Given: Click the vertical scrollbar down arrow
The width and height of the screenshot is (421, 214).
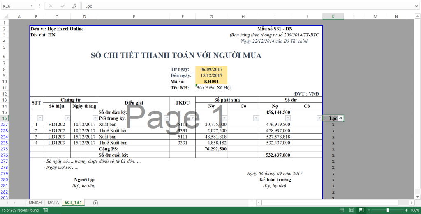Looking at the screenshot, I should (418, 196).
